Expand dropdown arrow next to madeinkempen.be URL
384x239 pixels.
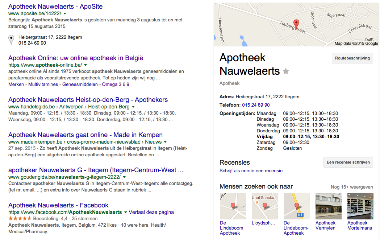point(165,142)
